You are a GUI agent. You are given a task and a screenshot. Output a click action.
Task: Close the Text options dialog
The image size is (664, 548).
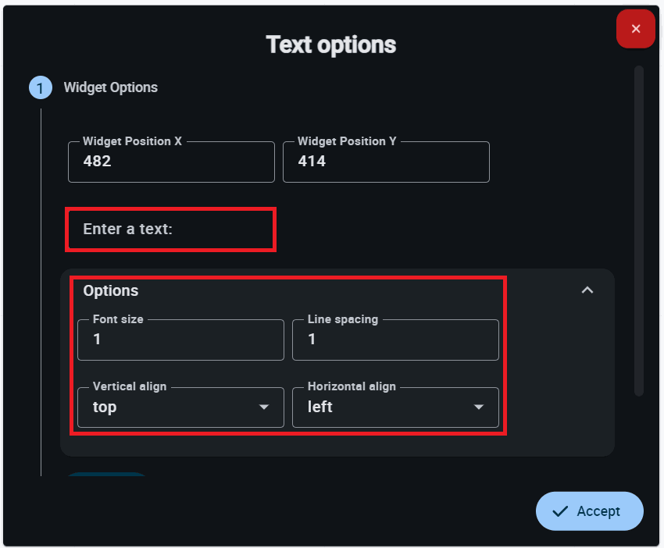point(636,29)
